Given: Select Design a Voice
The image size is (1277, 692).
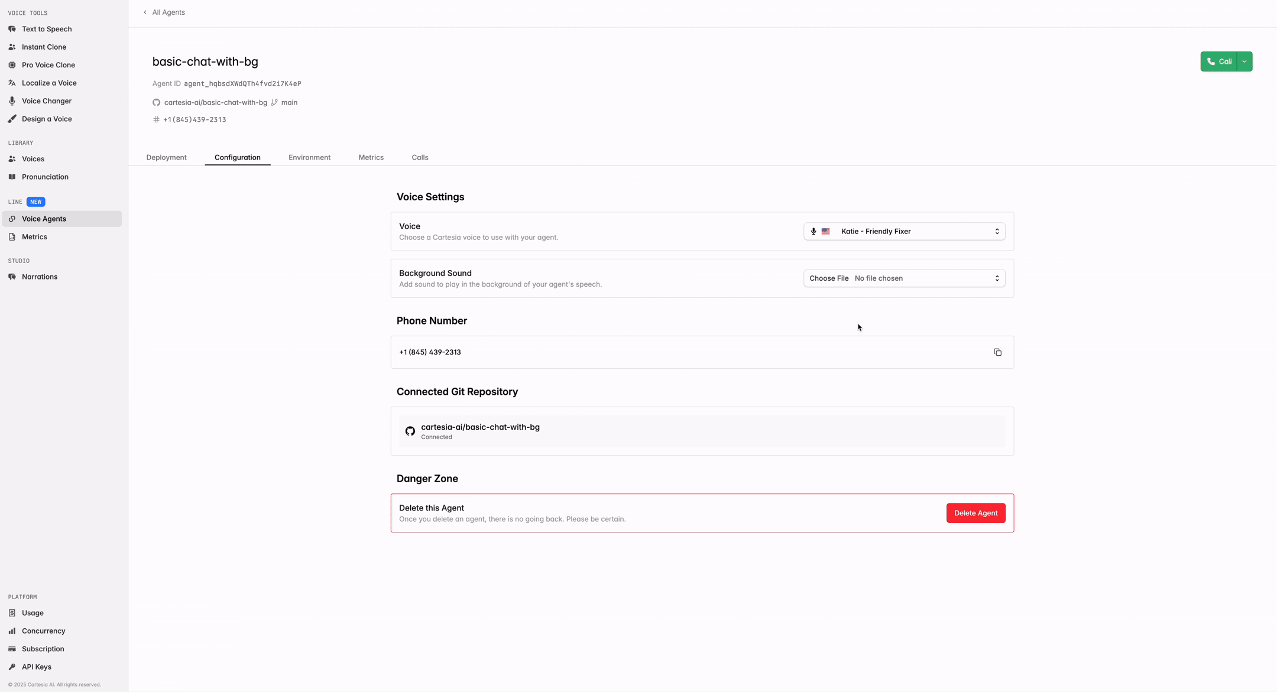Looking at the screenshot, I should click(x=46, y=119).
